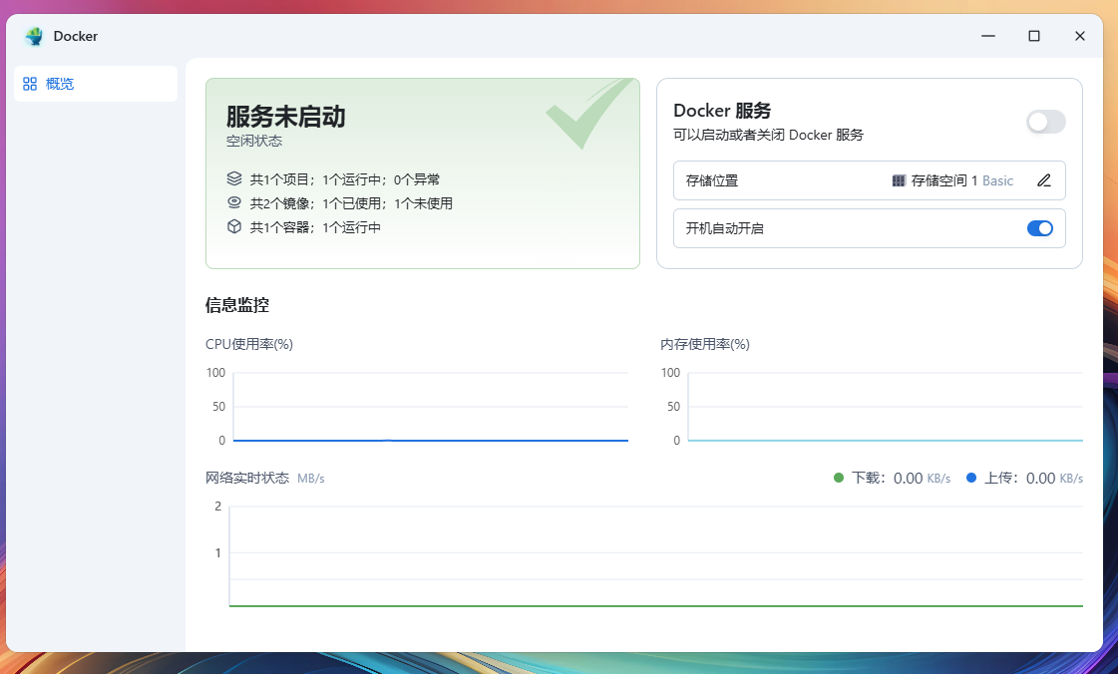Screen dimensions: 1118x674
Task: Click the Docker whale logo in title bar
Action: tap(33, 36)
